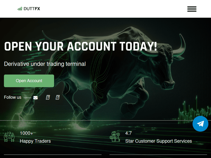Click the Star Customer Support Services text
Screen dimensions: 211x158
tap(158, 141)
